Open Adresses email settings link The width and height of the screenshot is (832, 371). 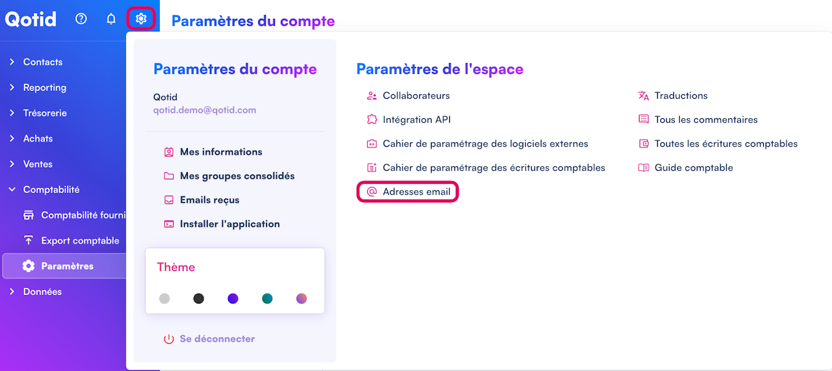pos(416,192)
